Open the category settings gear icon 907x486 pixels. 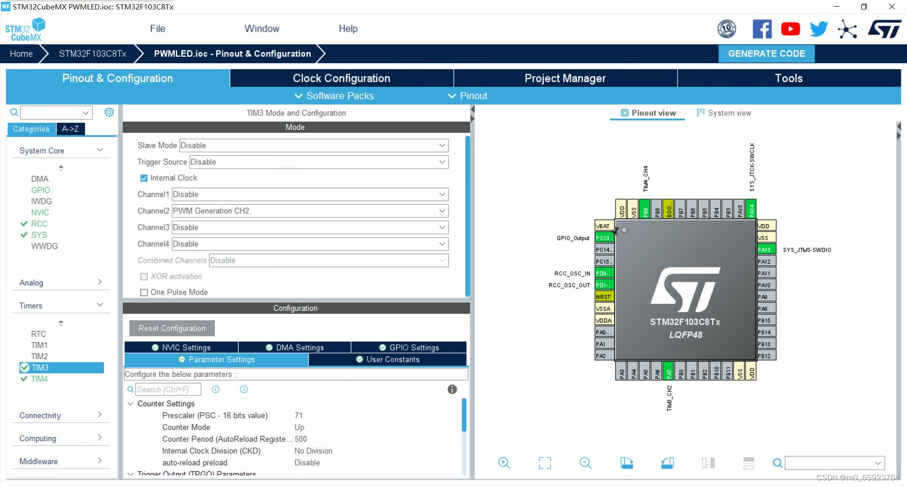(109, 112)
